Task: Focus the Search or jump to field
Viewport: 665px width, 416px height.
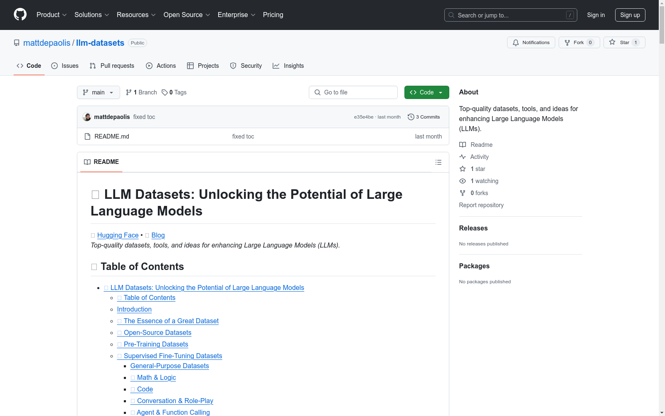Action: [511, 15]
